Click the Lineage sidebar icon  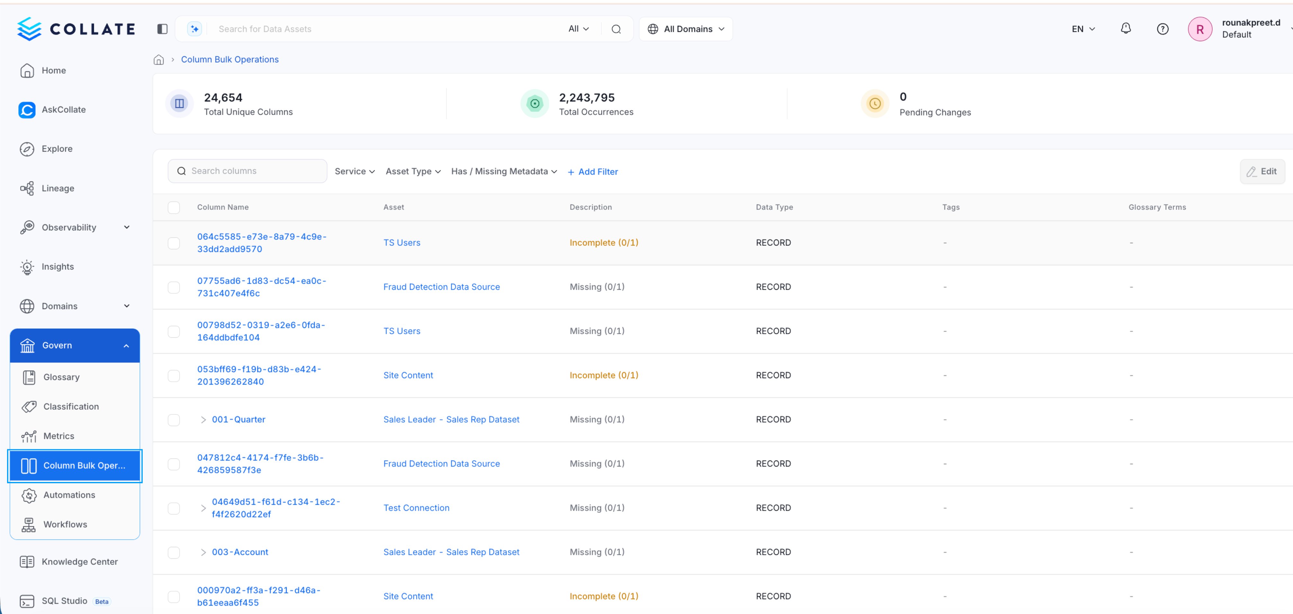(27, 188)
